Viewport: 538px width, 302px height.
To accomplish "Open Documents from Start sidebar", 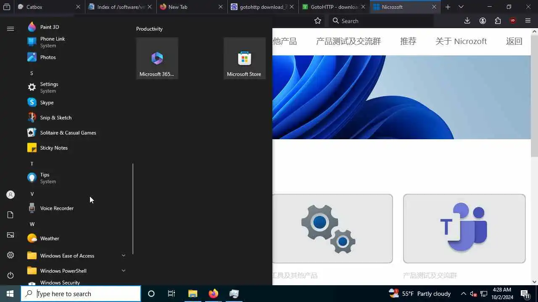I will tap(11, 215).
